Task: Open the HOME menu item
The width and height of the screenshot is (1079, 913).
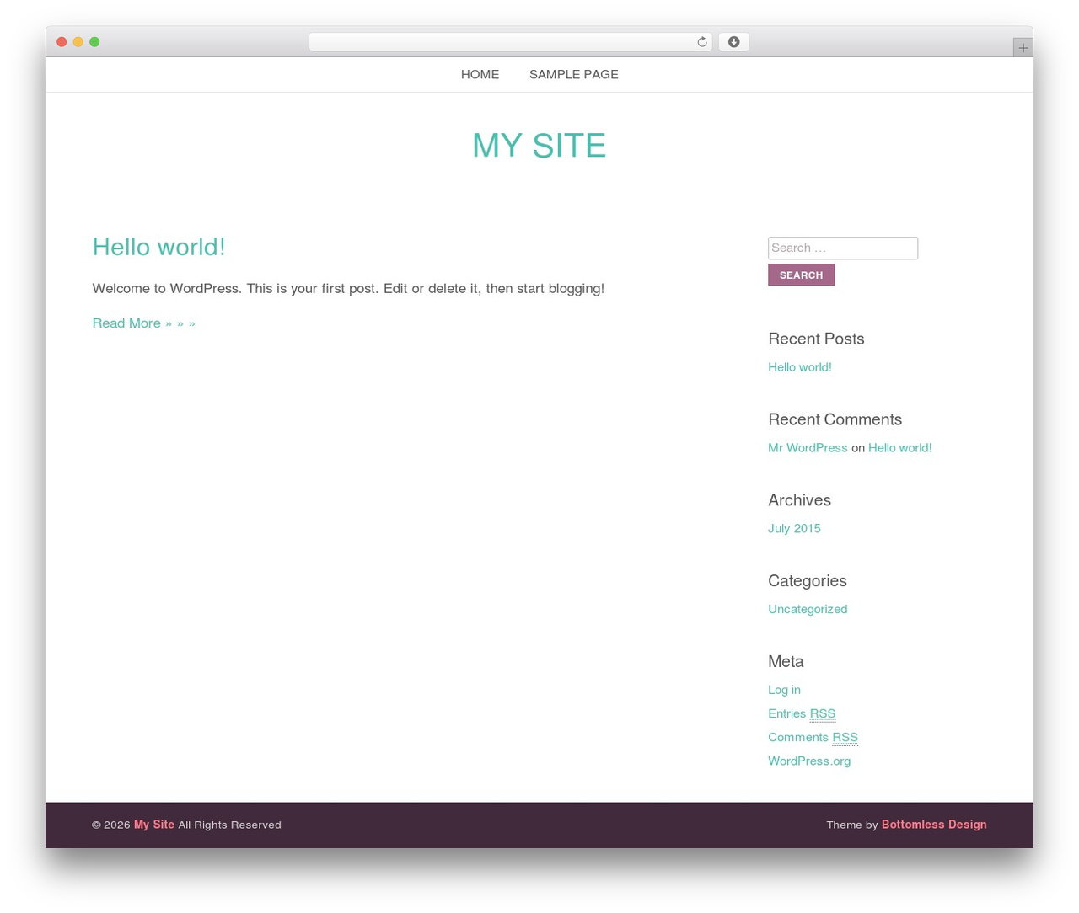Action: (x=480, y=74)
